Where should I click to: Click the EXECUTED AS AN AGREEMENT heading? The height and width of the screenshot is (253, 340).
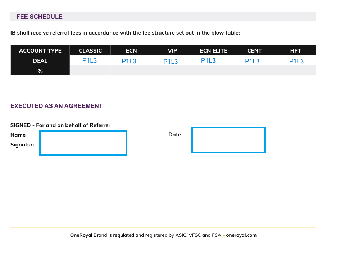pyautogui.click(x=56, y=106)
